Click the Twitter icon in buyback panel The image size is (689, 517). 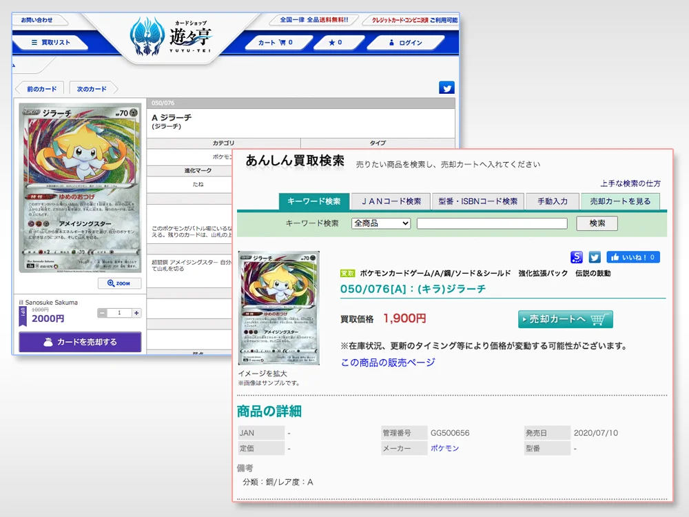coord(595,257)
